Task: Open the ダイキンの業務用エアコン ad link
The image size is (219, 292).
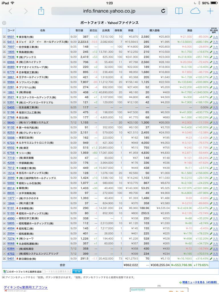Action: pyautogui.click(x=25, y=287)
